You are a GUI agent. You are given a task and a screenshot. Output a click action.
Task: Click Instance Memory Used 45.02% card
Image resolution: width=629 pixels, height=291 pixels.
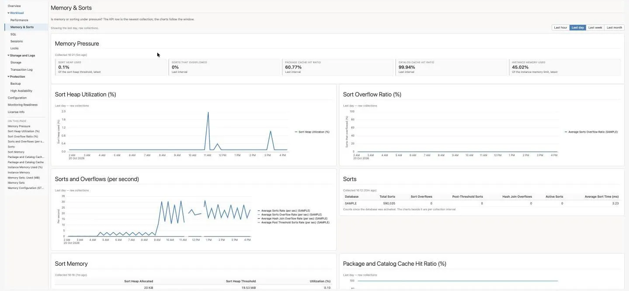coord(565,67)
